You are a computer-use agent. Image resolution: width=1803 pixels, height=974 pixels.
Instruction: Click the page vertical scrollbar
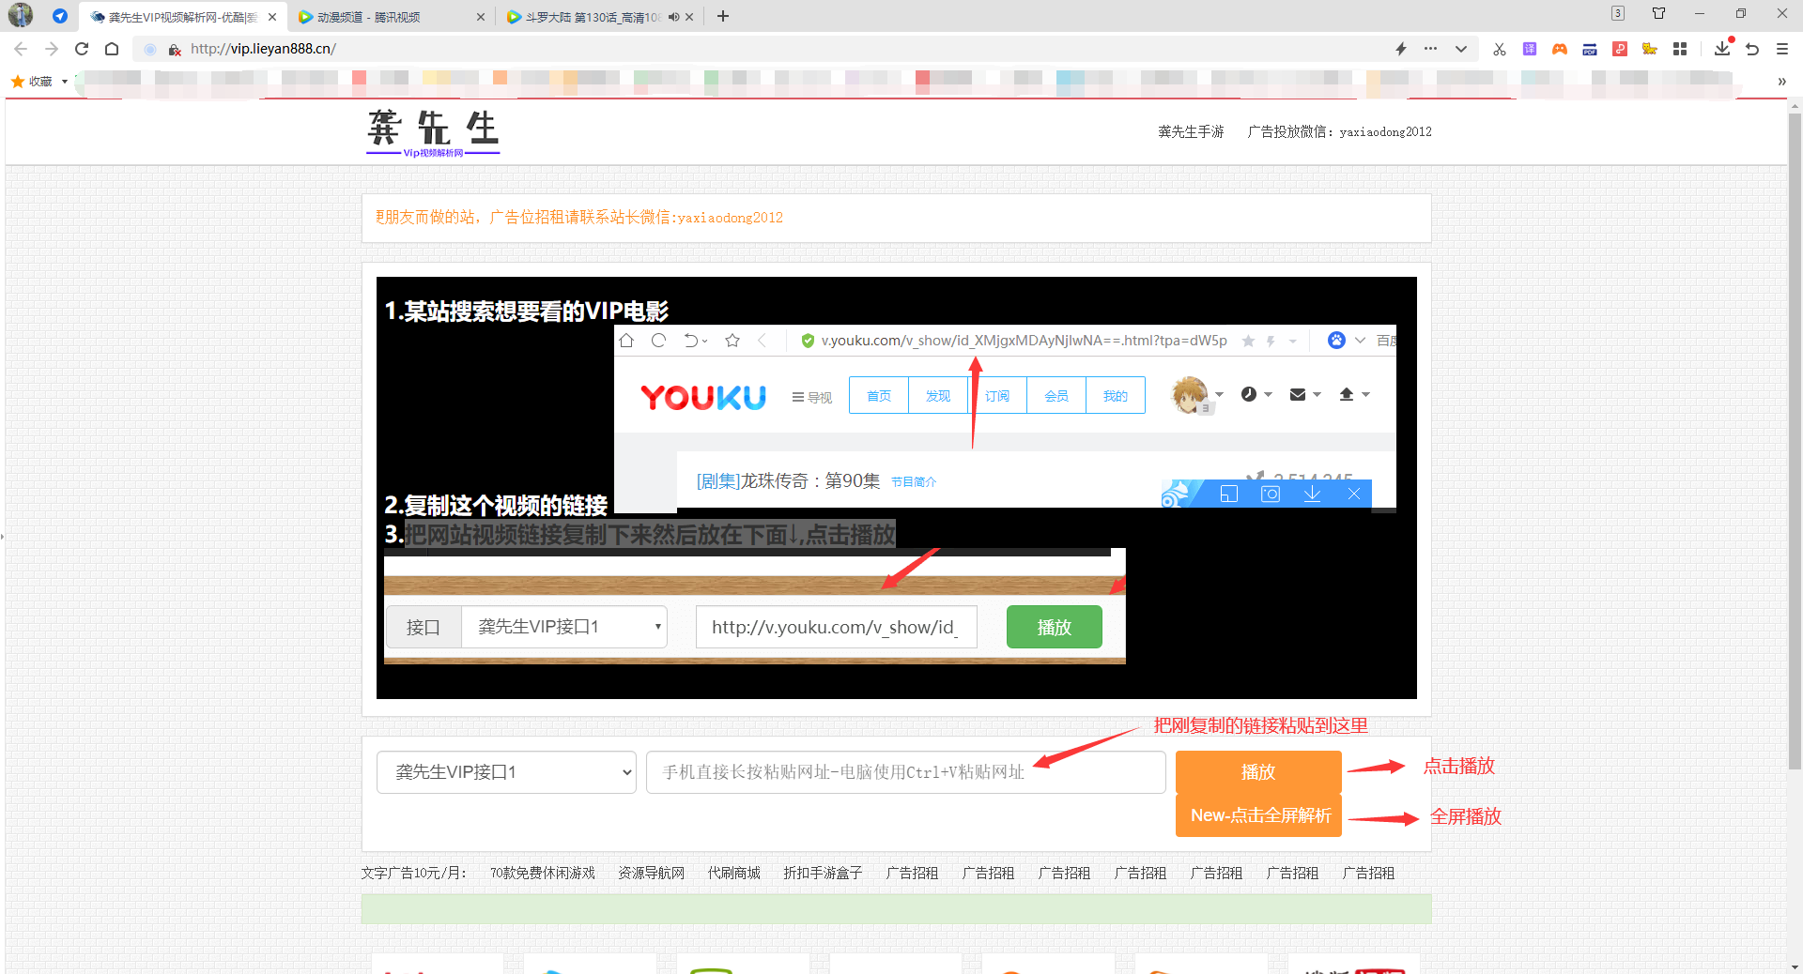(1795, 441)
